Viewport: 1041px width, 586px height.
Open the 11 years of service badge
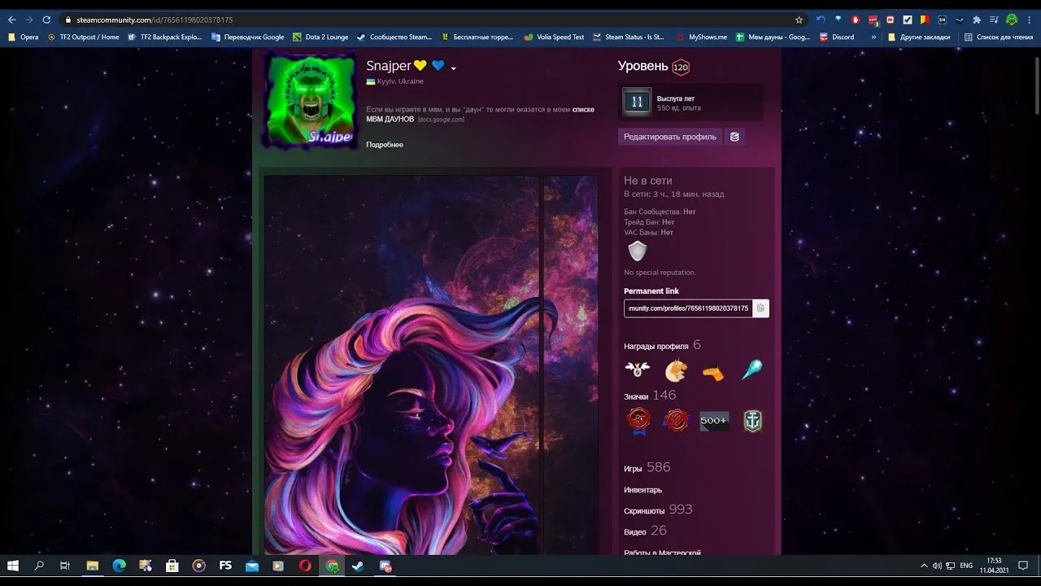[x=637, y=102]
